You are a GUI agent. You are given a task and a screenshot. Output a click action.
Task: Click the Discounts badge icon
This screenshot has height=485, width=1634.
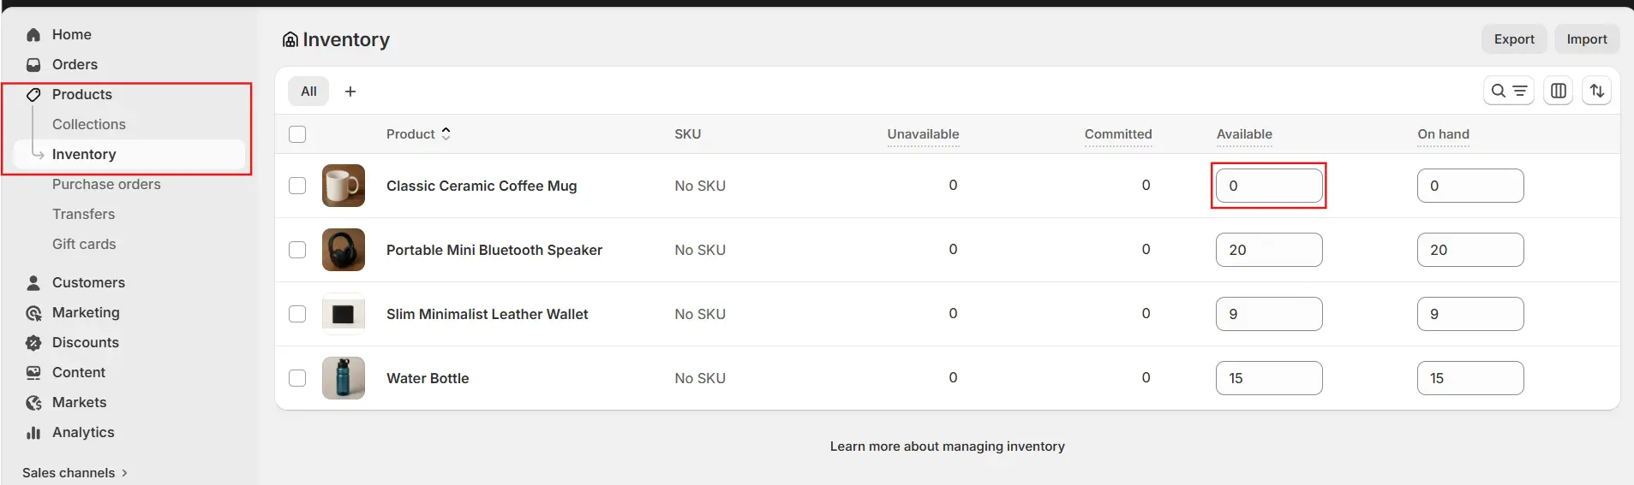33,343
